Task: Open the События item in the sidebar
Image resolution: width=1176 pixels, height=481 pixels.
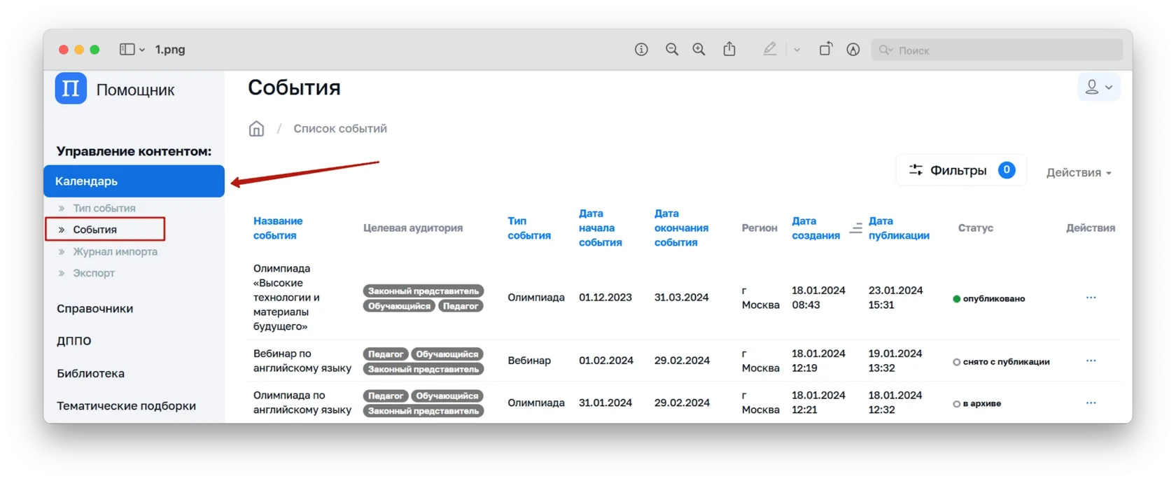Action: pos(95,230)
